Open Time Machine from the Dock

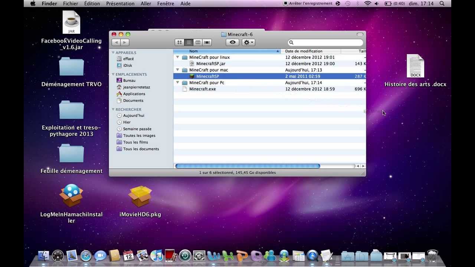pyautogui.click(x=185, y=256)
